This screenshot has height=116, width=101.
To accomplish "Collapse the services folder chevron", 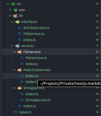I will [12, 46].
